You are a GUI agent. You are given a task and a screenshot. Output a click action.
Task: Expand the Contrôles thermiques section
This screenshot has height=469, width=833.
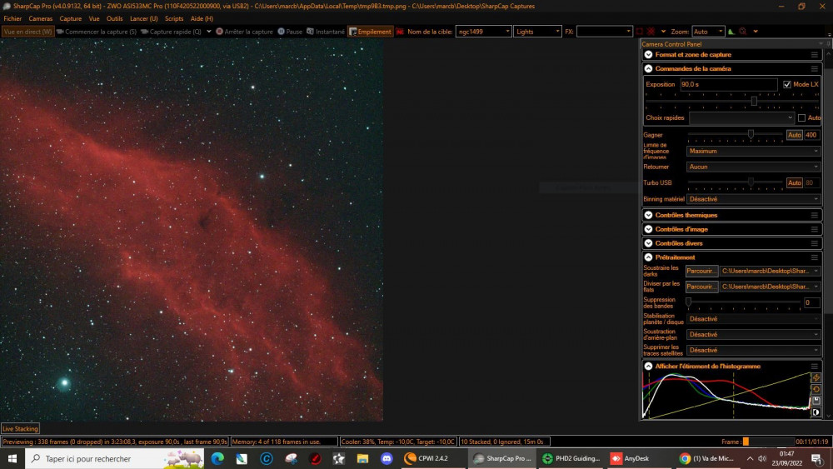(649, 215)
